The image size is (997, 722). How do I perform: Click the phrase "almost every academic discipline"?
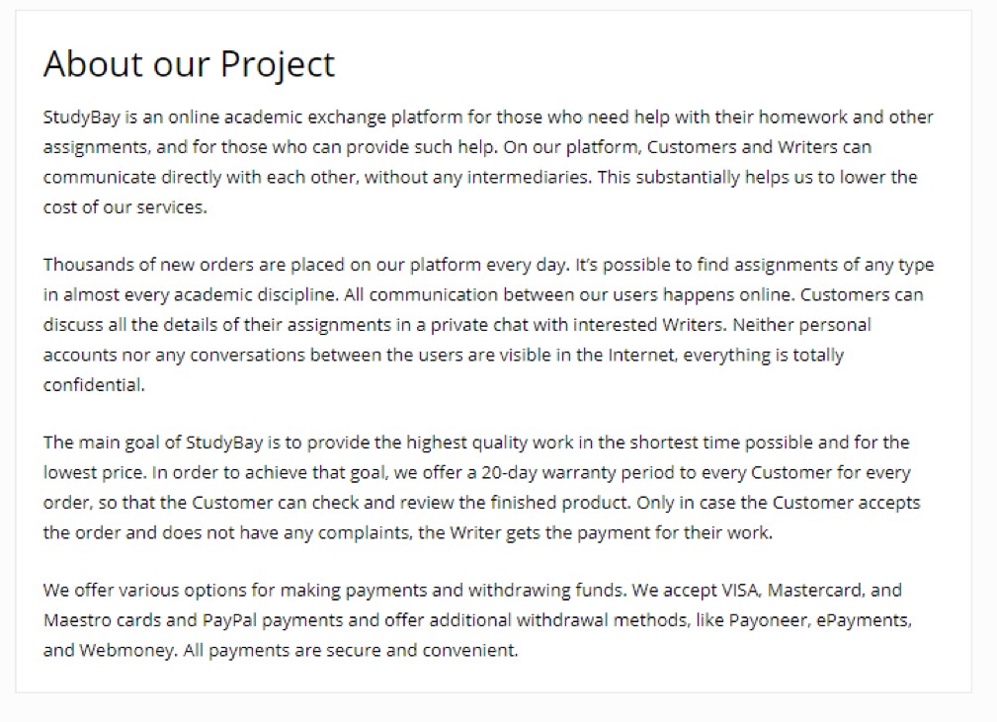point(201,295)
